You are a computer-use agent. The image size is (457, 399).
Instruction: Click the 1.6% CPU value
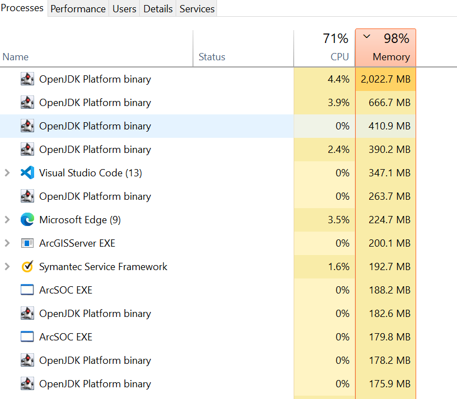[x=338, y=267]
